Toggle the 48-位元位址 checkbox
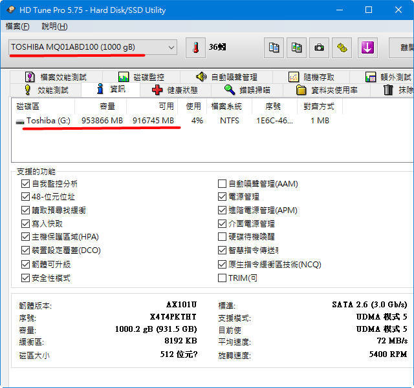The image size is (414, 388). click(x=25, y=197)
